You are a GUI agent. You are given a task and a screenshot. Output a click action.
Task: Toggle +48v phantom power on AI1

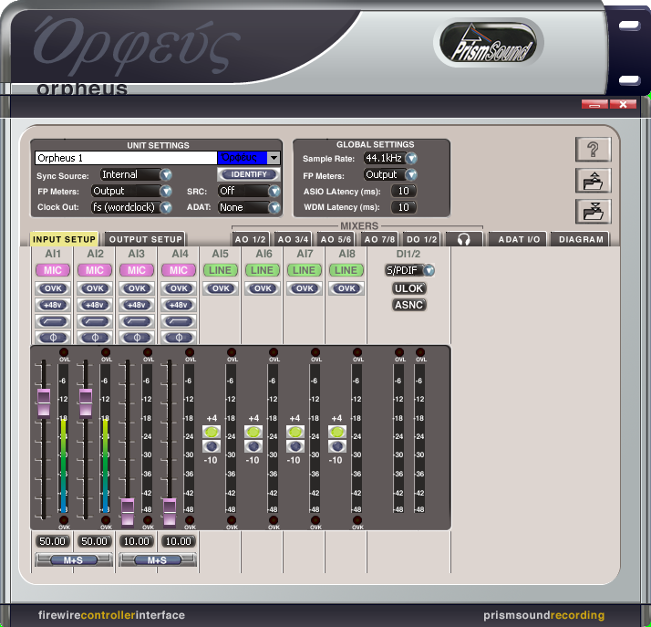pos(53,305)
